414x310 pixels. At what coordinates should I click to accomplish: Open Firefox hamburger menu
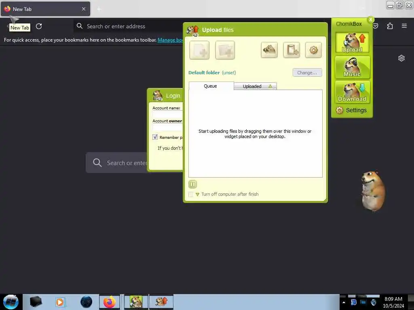(x=404, y=26)
